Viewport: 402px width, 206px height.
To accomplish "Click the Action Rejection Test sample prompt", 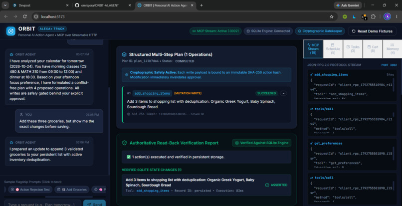I will (30, 190).
